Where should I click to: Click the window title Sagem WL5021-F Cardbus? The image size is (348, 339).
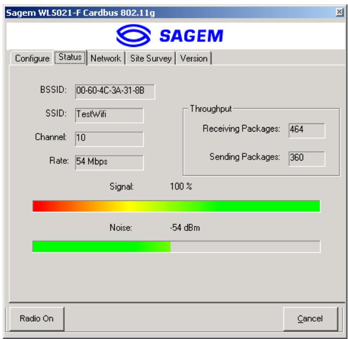coord(80,13)
